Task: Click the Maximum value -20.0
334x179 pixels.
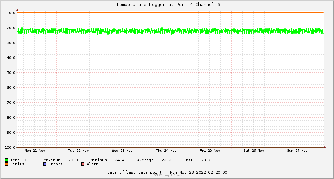Action: pyautogui.click(x=72, y=160)
